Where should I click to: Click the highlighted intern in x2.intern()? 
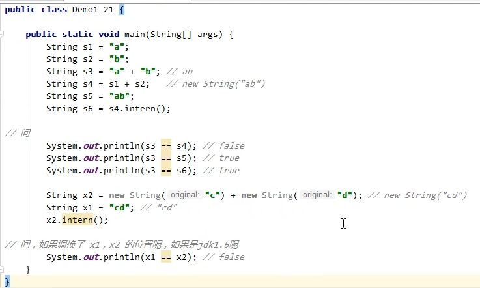(x=78, y=220)
